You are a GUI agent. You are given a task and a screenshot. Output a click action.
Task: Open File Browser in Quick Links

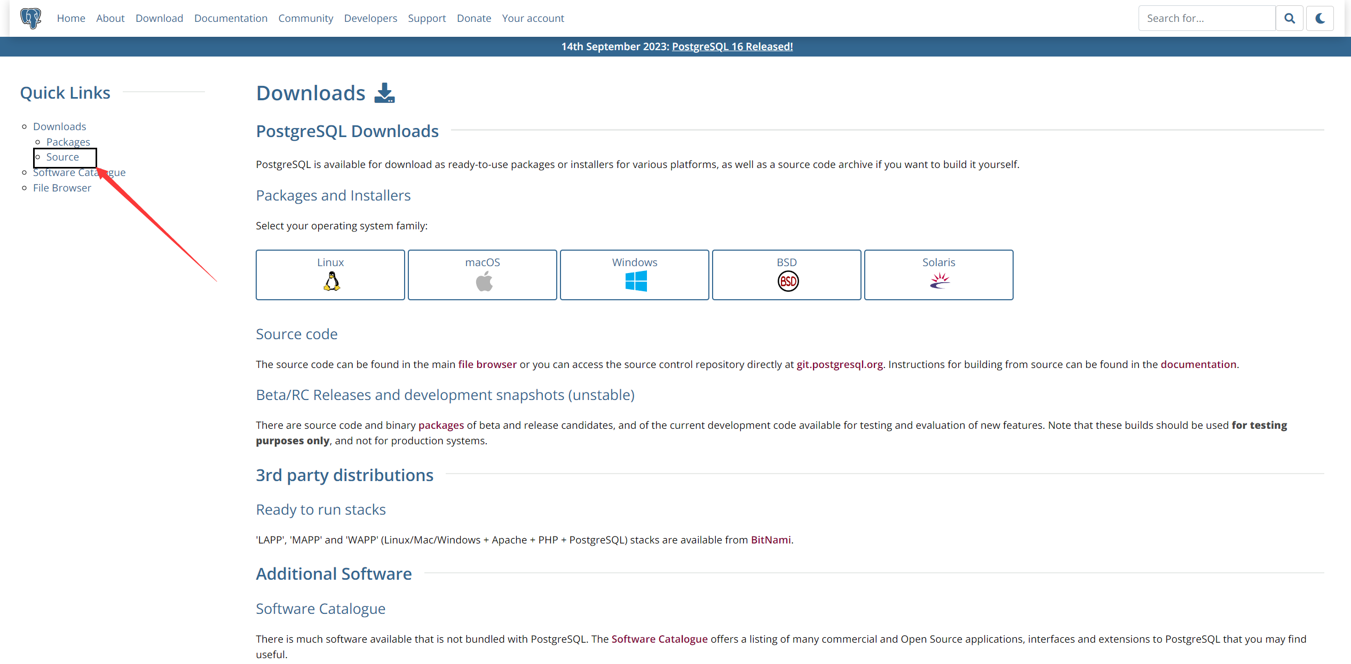[62, 188]
